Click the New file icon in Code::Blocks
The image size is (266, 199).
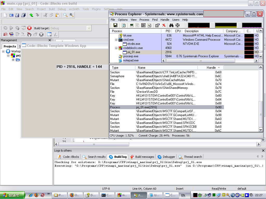pyautogui.click(x=5, y=15)
